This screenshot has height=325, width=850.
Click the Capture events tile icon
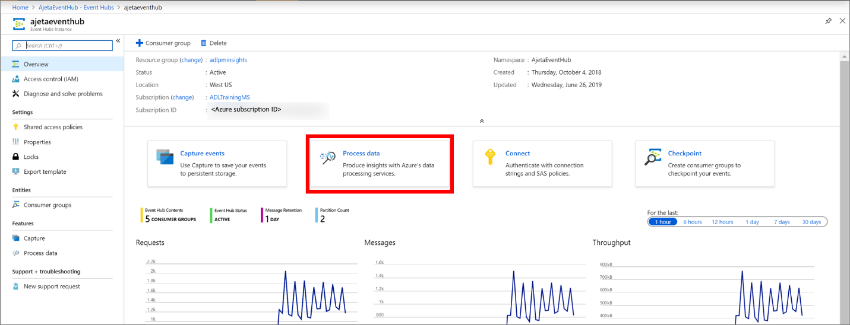[x=163, y=157]
